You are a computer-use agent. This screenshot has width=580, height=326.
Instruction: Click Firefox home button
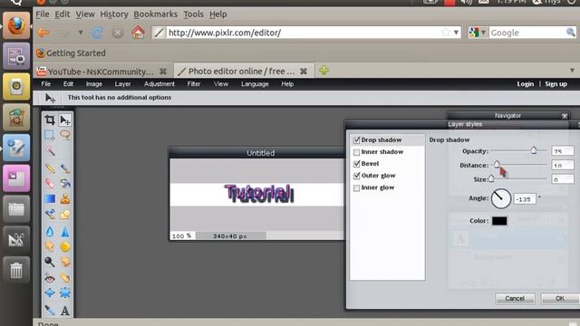(x=138, y=33)
